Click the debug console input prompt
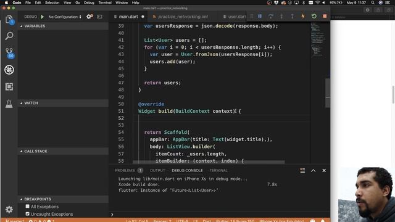Viewport: 395px width, 222px height. (219, 215)
